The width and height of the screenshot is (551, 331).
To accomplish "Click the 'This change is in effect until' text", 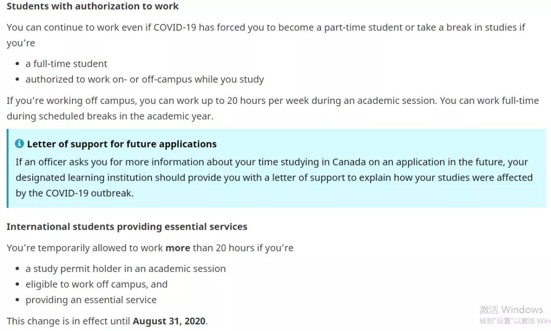I will [x=68, y=321].
